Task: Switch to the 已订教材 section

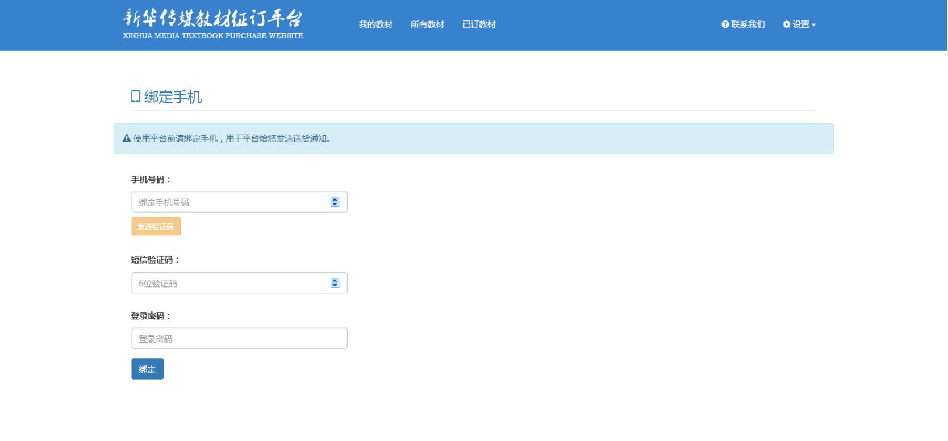Action: coord(479,24)
